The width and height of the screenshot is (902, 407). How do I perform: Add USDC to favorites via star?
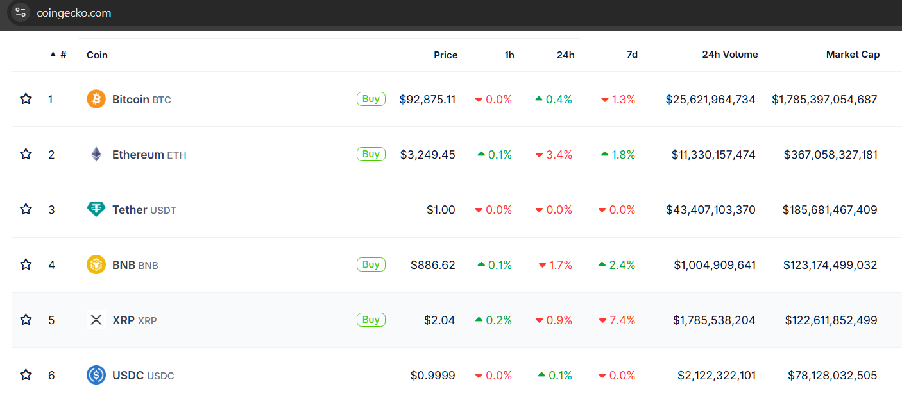(x=26, y=375)
